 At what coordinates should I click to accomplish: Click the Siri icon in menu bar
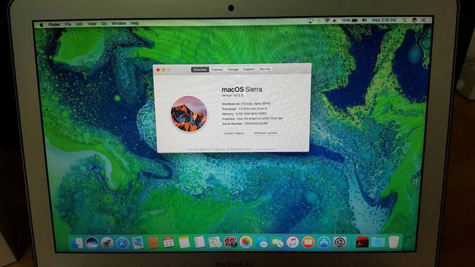click(x=414, y=20)
